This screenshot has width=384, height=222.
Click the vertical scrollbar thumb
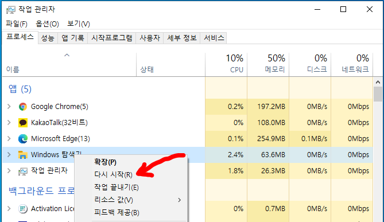coord(378,94)
